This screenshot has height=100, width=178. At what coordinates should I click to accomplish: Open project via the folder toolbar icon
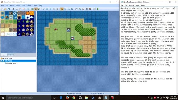tap(6, 9)
